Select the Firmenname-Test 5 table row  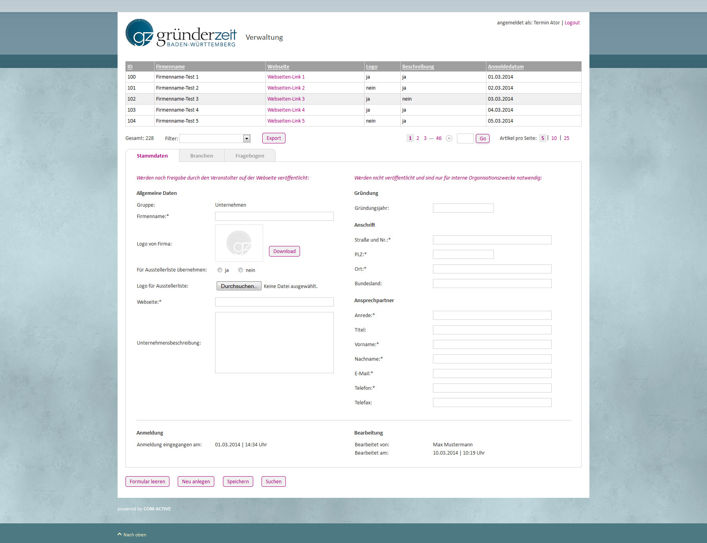(353, 121)
